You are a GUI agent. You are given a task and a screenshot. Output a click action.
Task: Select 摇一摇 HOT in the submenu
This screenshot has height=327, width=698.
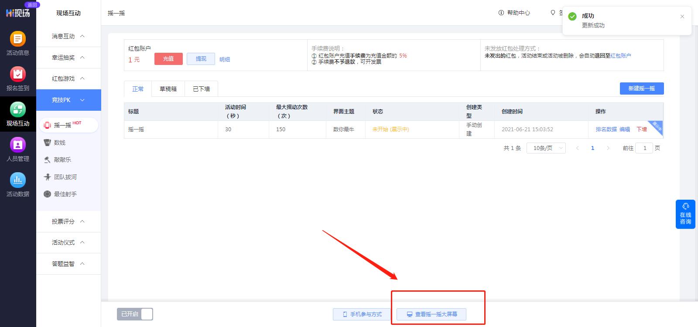pyautogui.click(x=68, y=125)
